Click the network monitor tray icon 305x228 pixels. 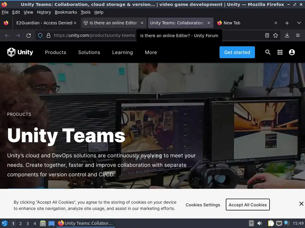point(279,223)
